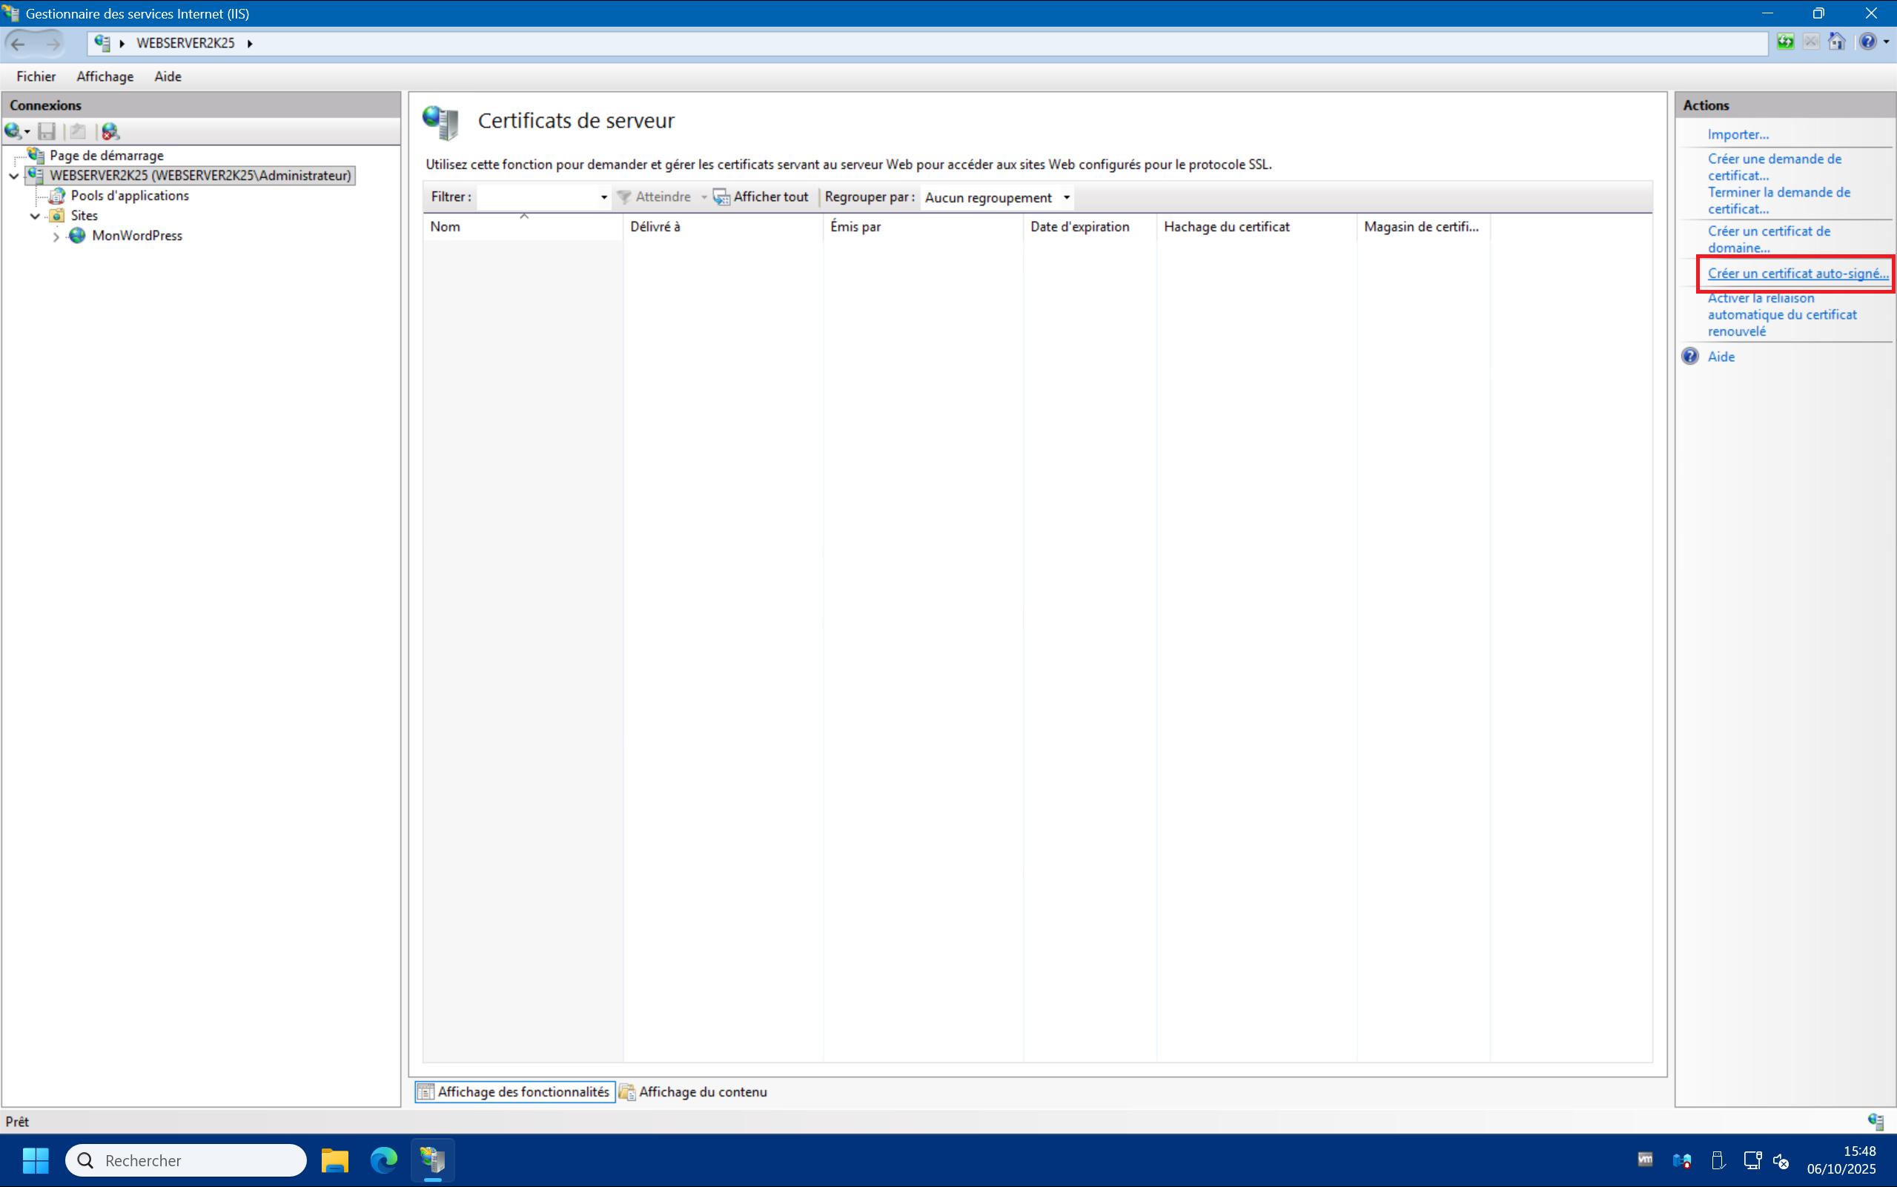Sort by Date d'expiration column header
Viewport: 1897px width, 1187px height.
click(1080, 227)
